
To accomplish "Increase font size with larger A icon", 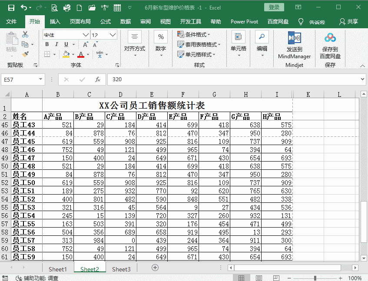I will pos(86,44).
